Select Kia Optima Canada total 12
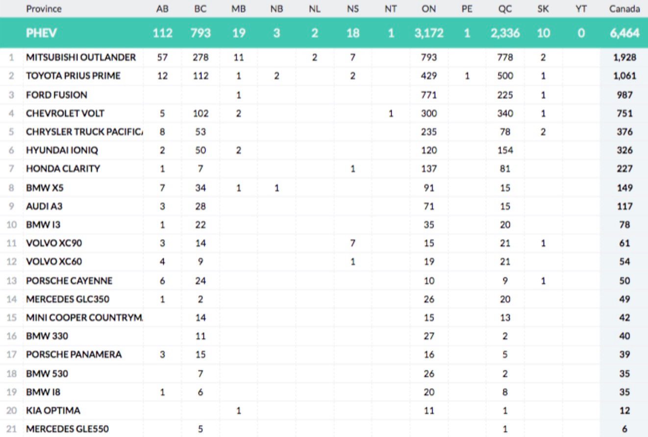The width and height of the screenshot is (648, 437). [x=624, y=411]
